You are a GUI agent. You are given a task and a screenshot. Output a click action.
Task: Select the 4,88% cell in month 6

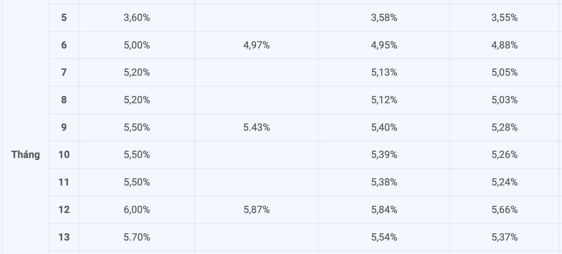pos(504,45)
